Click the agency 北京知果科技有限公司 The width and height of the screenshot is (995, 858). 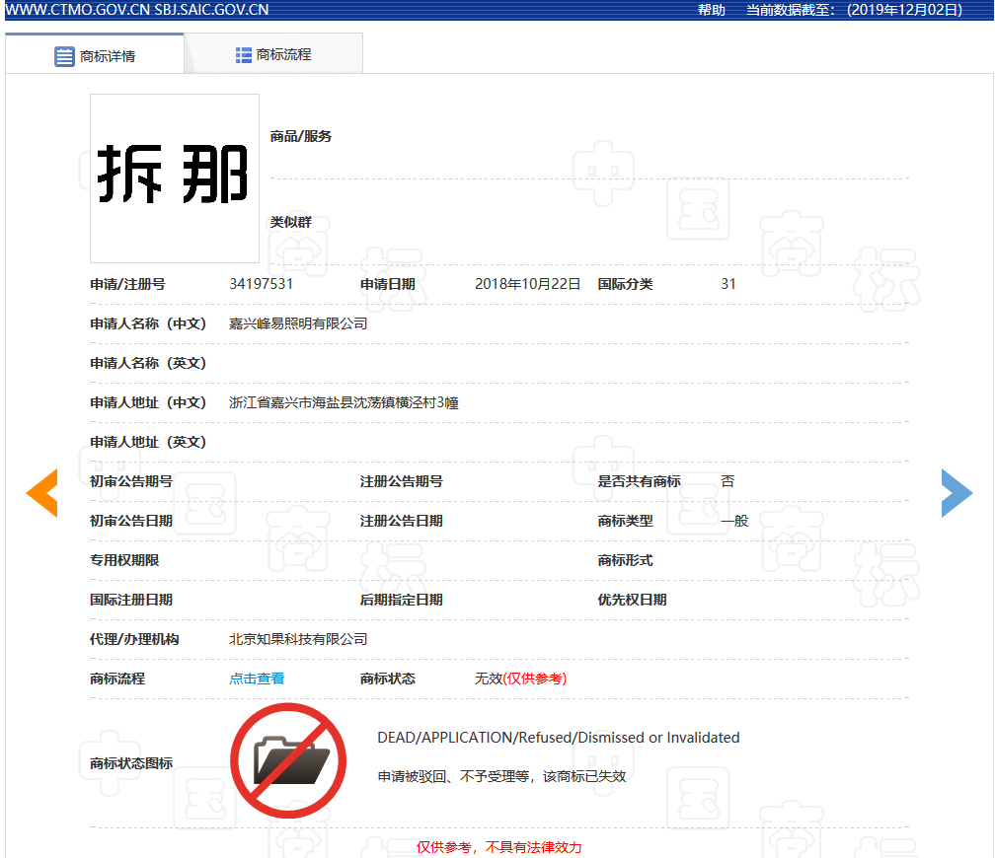[296, 638]
